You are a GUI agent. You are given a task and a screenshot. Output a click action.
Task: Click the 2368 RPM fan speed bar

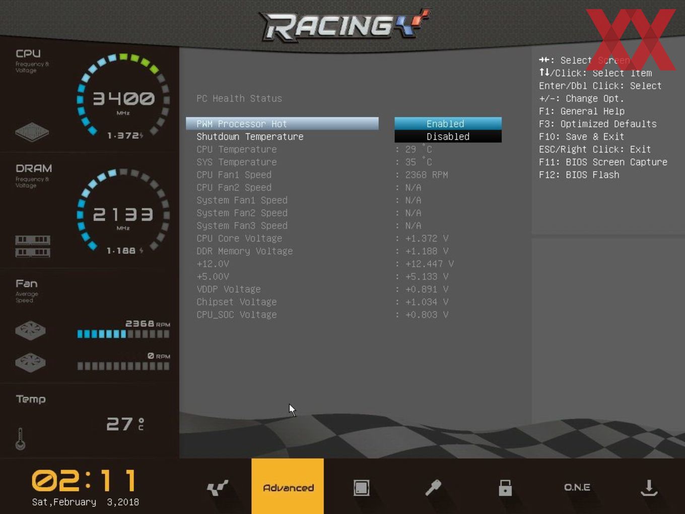pos(123,334)
